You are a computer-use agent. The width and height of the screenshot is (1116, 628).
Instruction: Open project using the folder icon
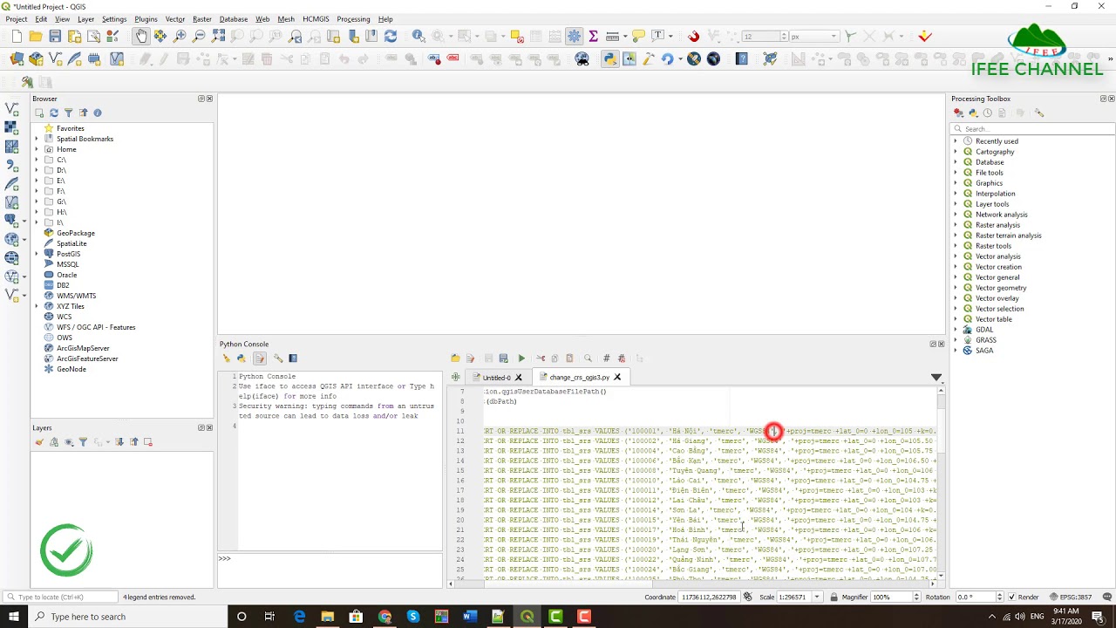coord(36,36)
